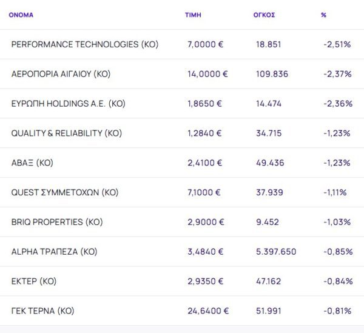Click the 24,6400 € price cell
The height and width of the screenshot is (333, 364).
click(208, 311)
